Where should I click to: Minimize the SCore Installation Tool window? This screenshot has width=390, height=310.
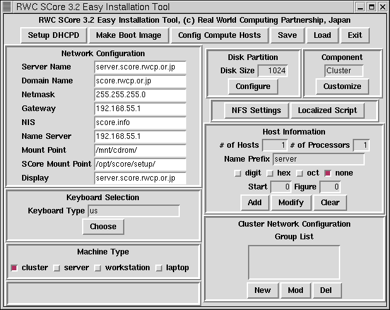pyautogui.click(x=360, y=7)
